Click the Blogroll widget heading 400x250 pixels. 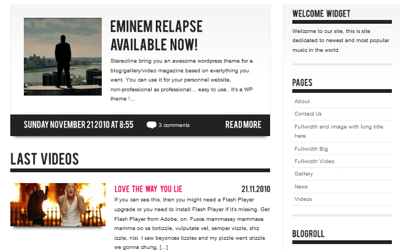(x=308, y=234)
